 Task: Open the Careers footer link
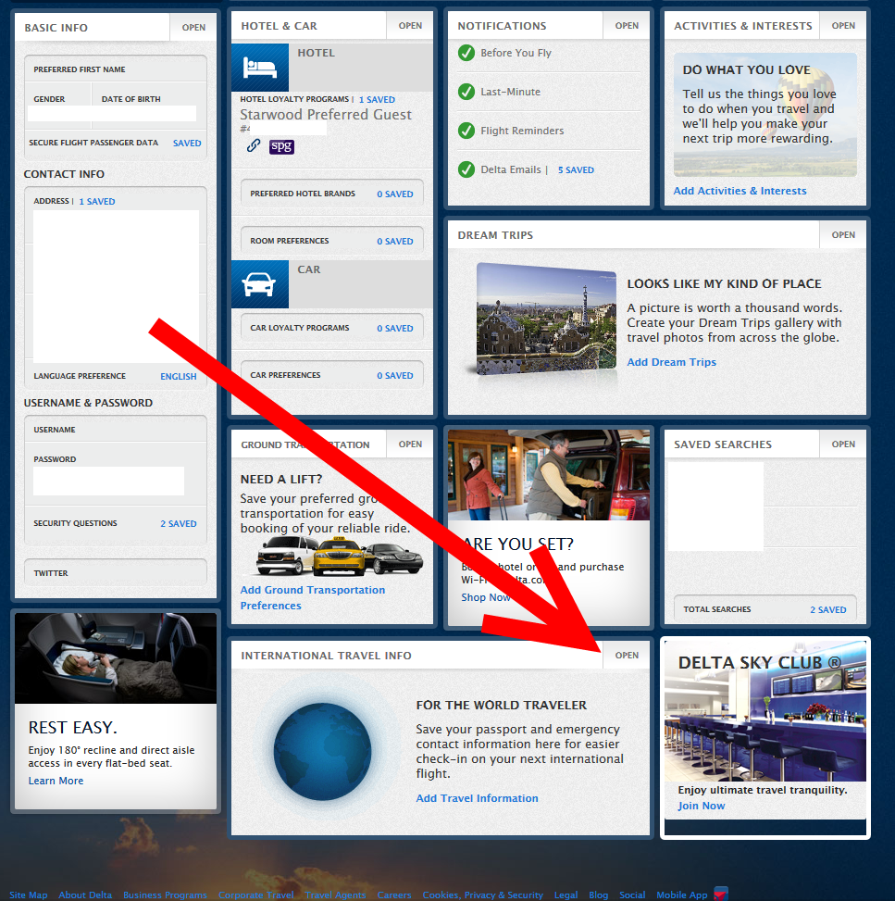[393, 895]
